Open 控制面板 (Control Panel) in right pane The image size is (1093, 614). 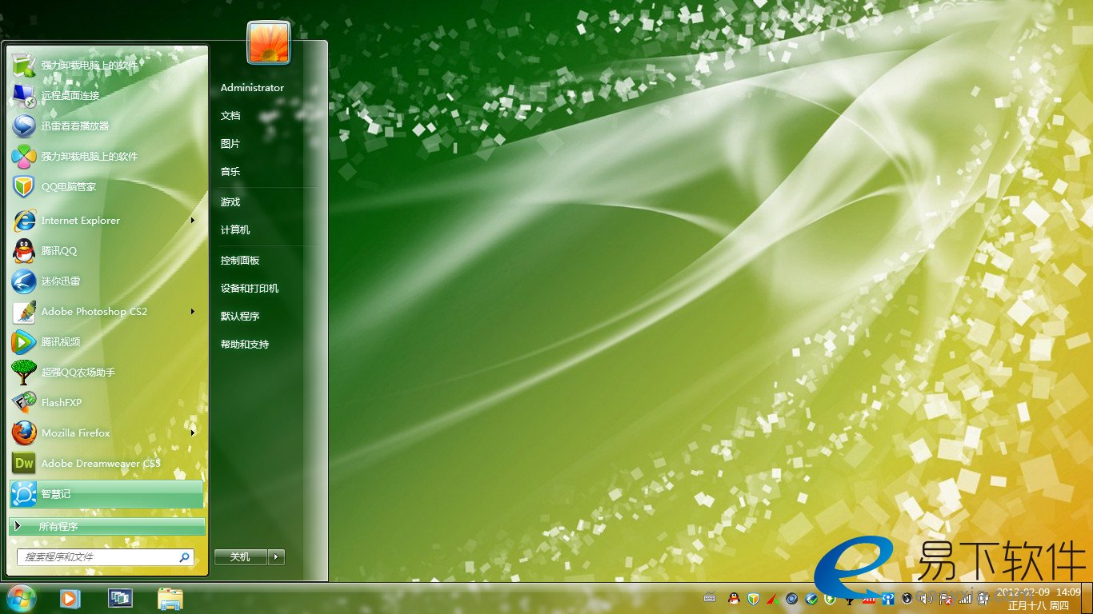click(240, 261)
